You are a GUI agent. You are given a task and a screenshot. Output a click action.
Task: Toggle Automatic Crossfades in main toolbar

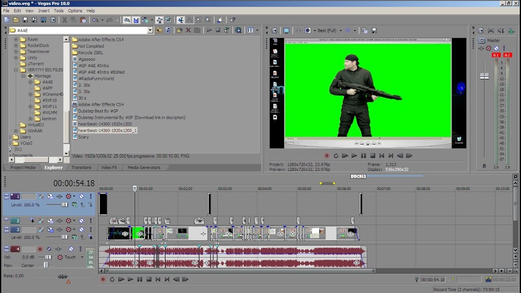(136, 20)
